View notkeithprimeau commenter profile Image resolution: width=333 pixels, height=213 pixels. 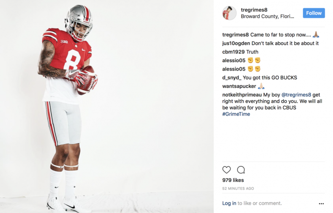242,95
